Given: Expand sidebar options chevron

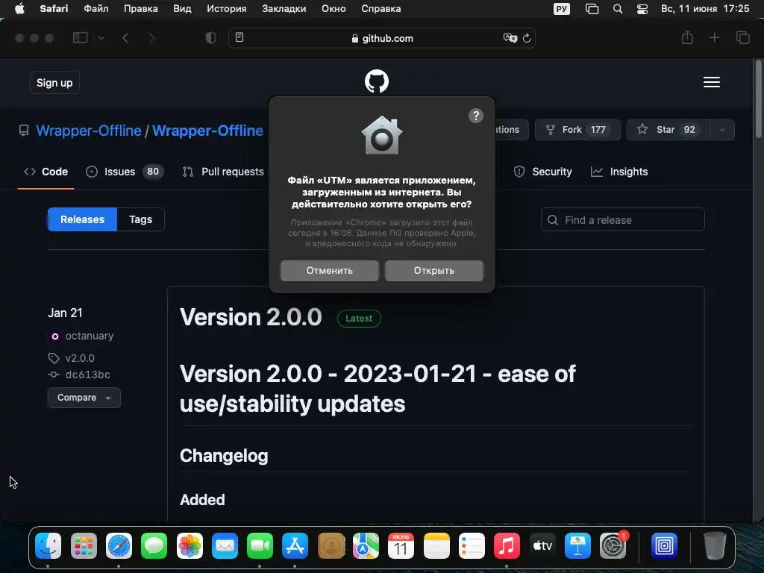Looking at the screenshot, I should pos(101,38).
